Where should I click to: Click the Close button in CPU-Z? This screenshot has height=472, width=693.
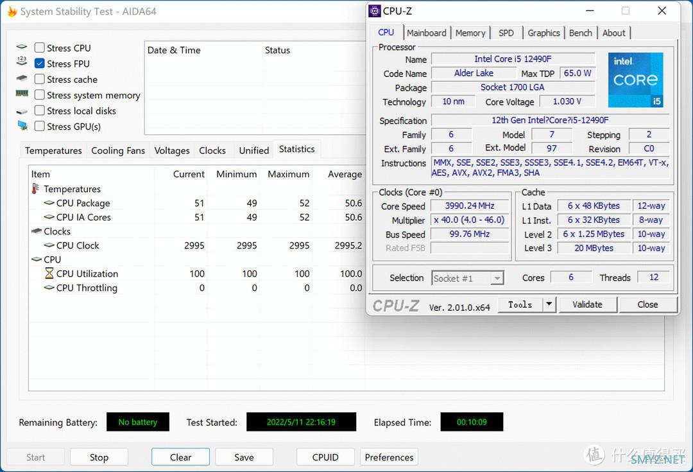tap(647, 304)
